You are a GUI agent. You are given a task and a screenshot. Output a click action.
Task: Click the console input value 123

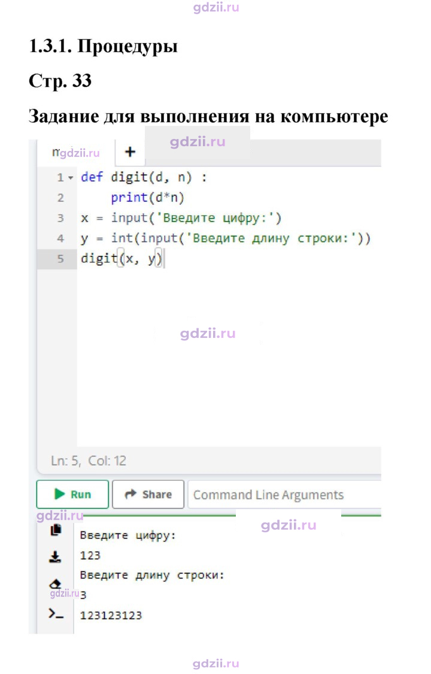click(90, 555)
